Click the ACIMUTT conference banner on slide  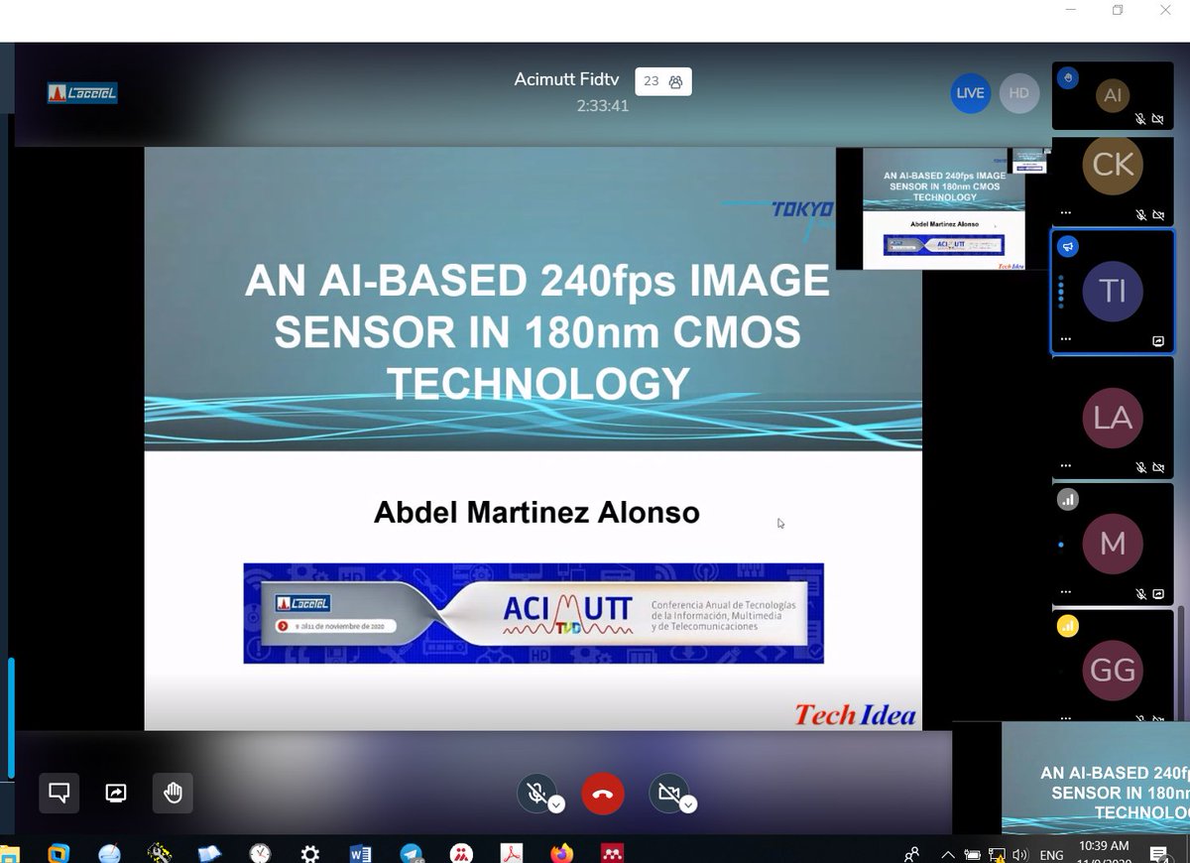(x=534, y=613)
